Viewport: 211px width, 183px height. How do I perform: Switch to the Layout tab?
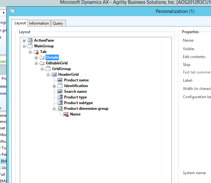[20, 23]
